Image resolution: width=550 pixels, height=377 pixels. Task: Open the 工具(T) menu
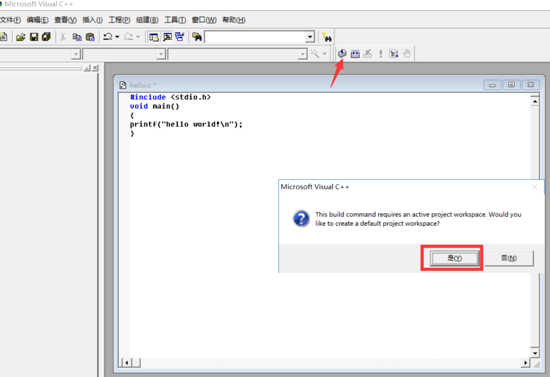tap(175, 20)
